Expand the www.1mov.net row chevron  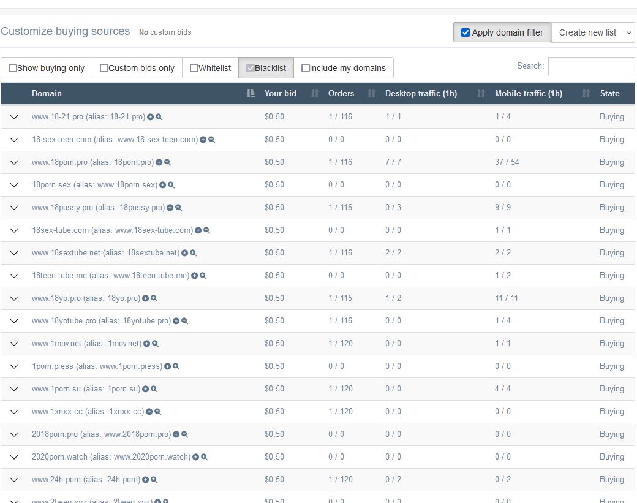click(15, 344)
